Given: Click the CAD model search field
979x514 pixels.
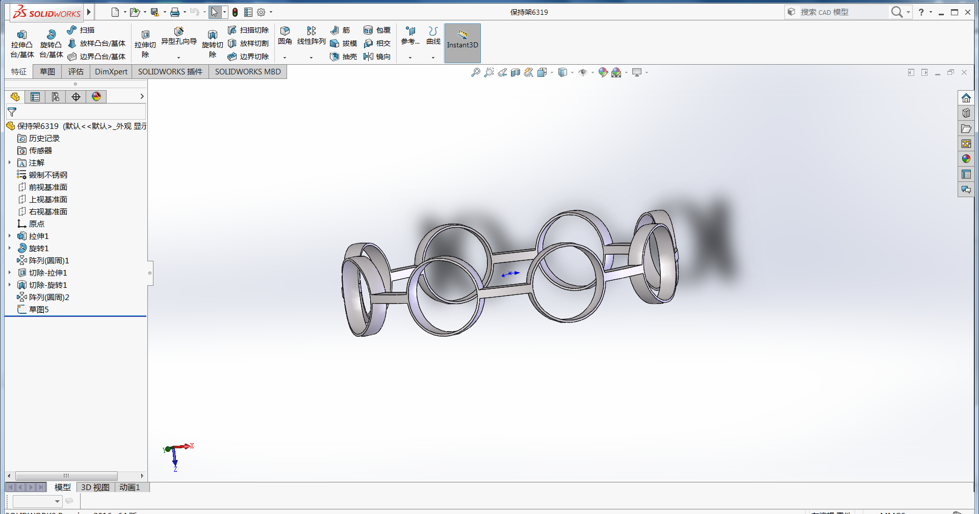Looking at the screenshot, I should point(841,12).
